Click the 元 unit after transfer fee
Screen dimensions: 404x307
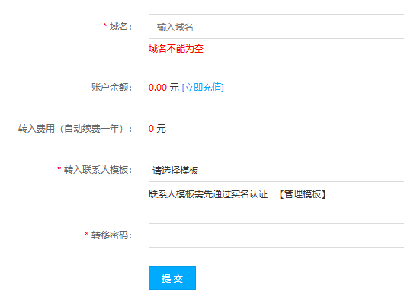click(162, 129)
